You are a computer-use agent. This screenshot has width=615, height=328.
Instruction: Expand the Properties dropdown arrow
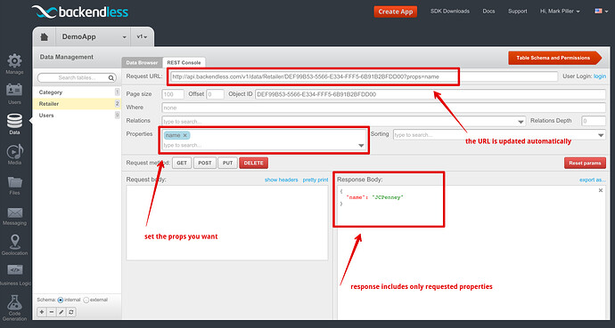361,146
